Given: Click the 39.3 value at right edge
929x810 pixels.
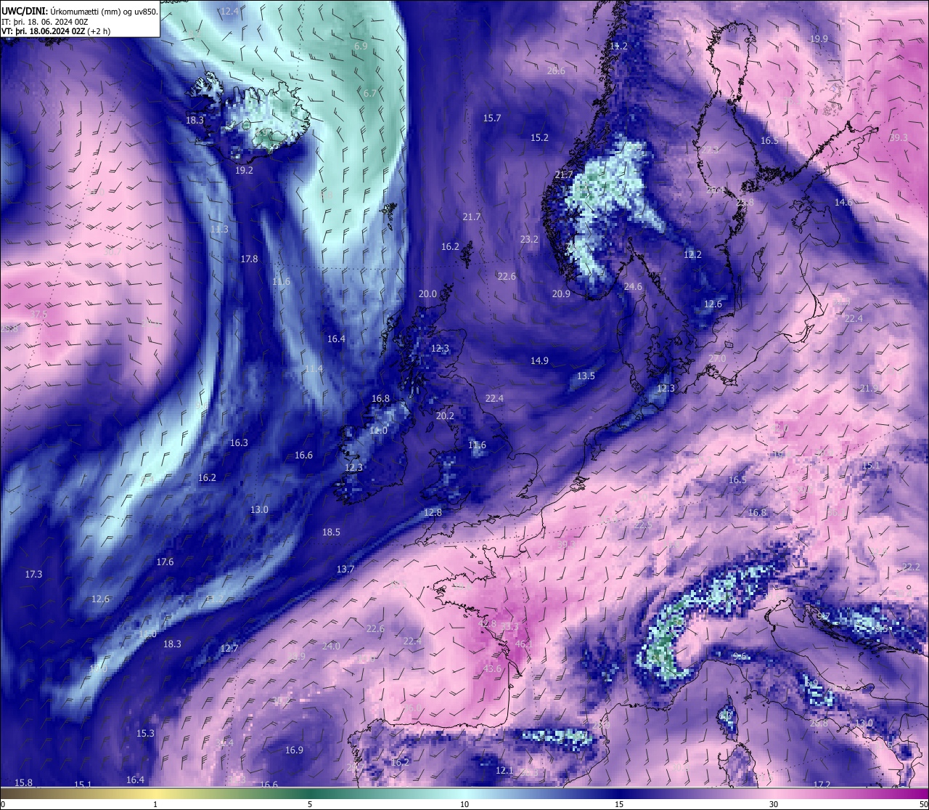Looking at the screenshot, I should tap(899, 137).
